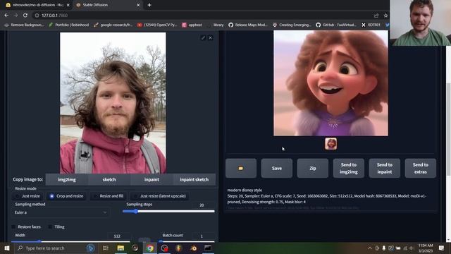Image resolution: width=451 pixels, height=254 pixels.
Task: Open the taskbar clock showing 11:04 AM
Action: pyautogui.click(x=426, y=248)
